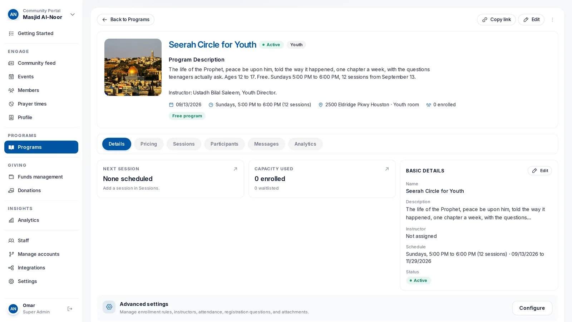Click the Copy link button
572x322 pixels.
(x=496, y=20)
